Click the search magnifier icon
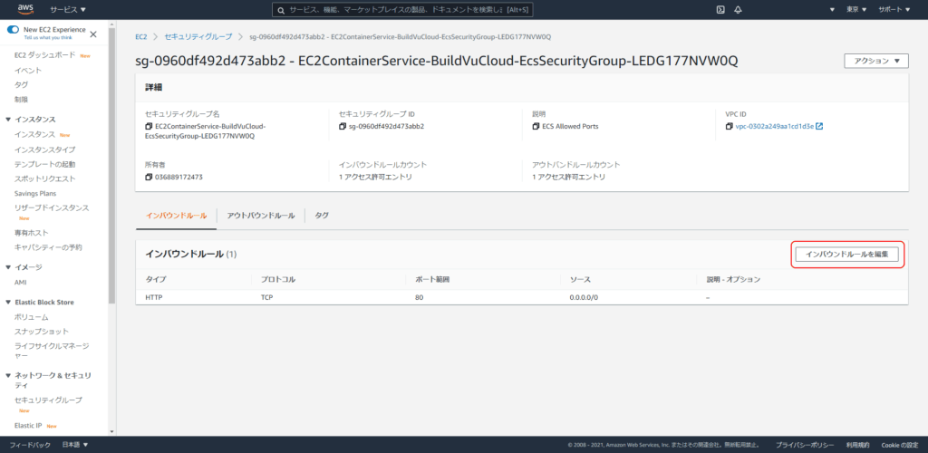This screenshot has height=453, width=928. (282, 10)
